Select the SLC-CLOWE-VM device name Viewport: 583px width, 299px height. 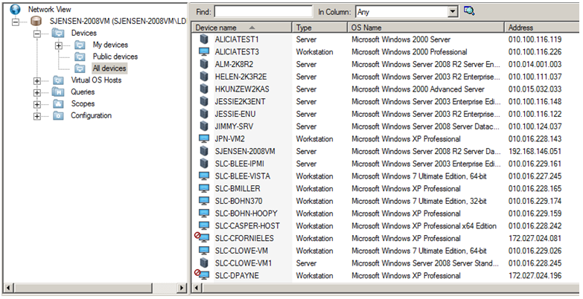click(241, 251)
